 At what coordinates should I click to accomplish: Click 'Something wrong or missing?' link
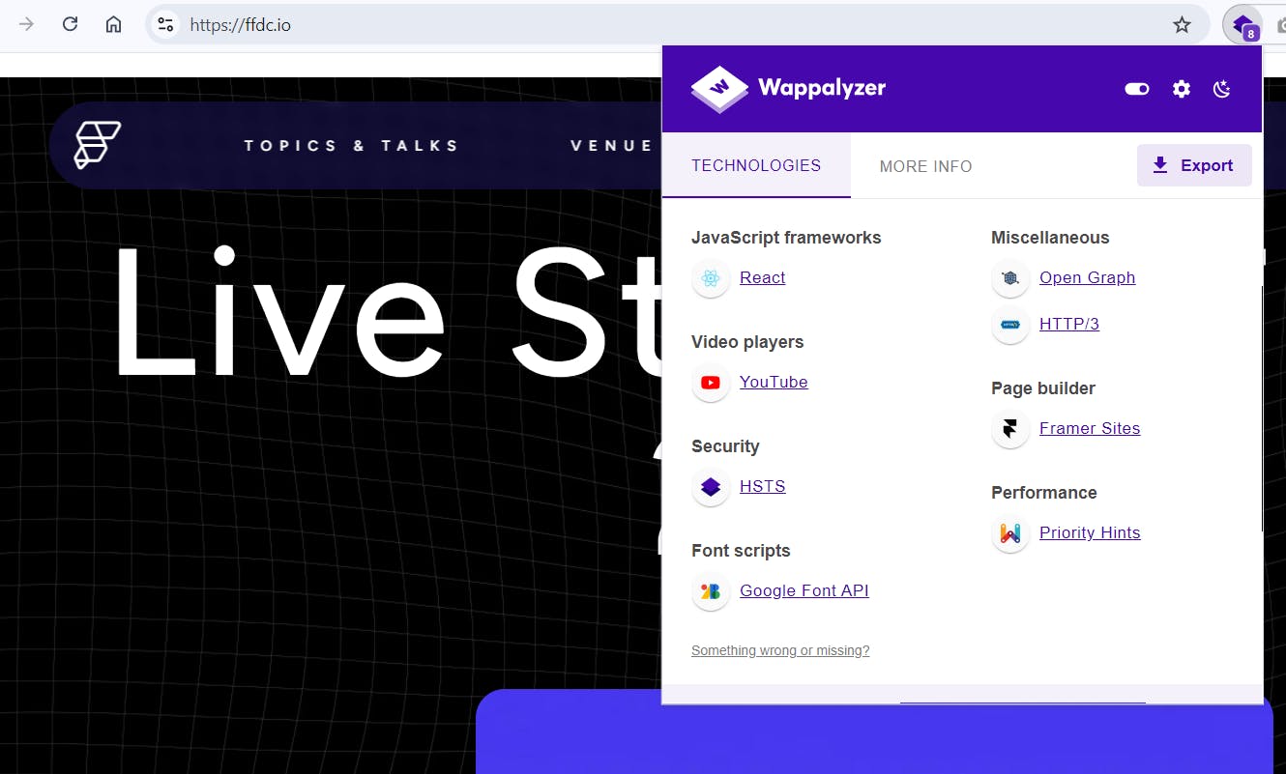[x=780, y=650]
